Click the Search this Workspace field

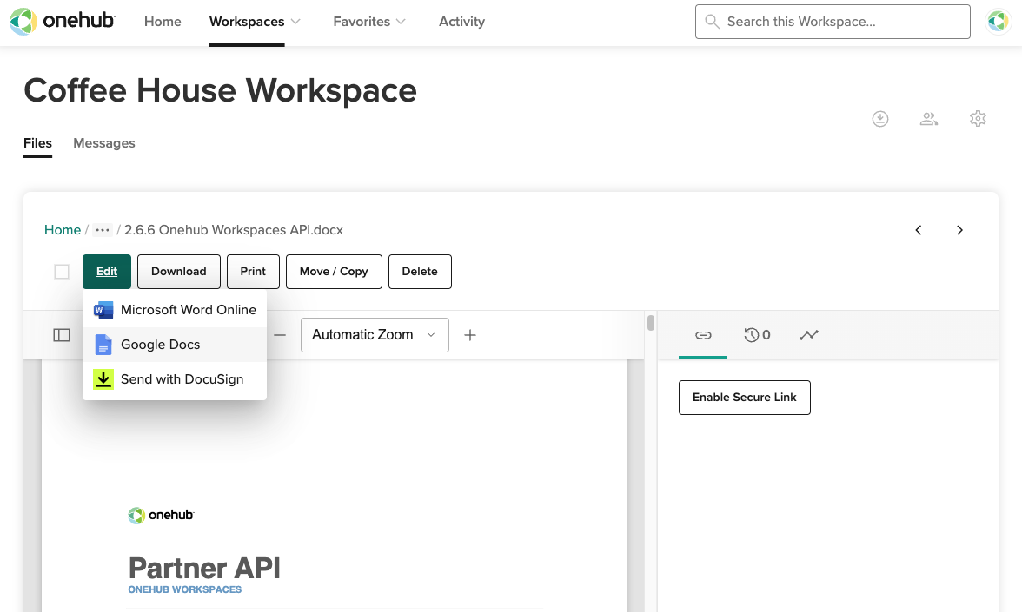833,22
